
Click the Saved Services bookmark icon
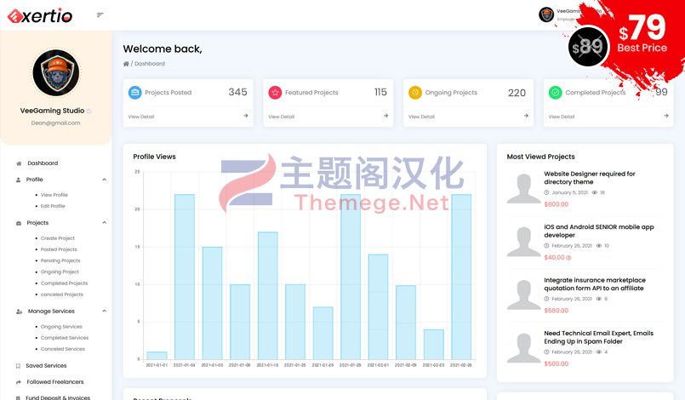point(18,366)
